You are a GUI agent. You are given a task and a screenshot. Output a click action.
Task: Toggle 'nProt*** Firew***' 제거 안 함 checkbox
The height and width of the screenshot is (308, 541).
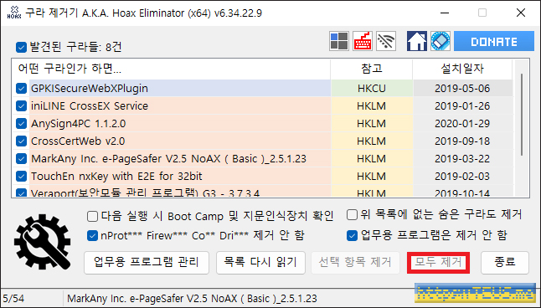(92, 236)
